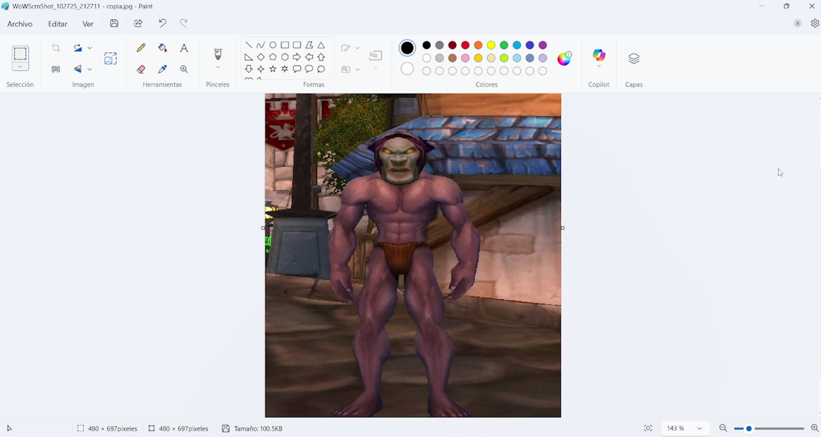Choose the Five-point star shape
The height and width of the screenshot is (437, 821).
[x=273, y=69]
